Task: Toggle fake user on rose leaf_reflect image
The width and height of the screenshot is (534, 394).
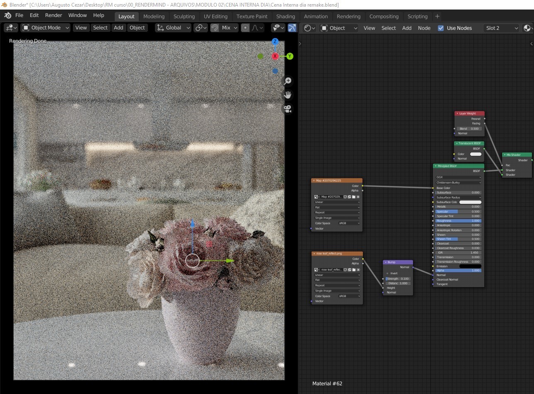Action: coord(345,270)
